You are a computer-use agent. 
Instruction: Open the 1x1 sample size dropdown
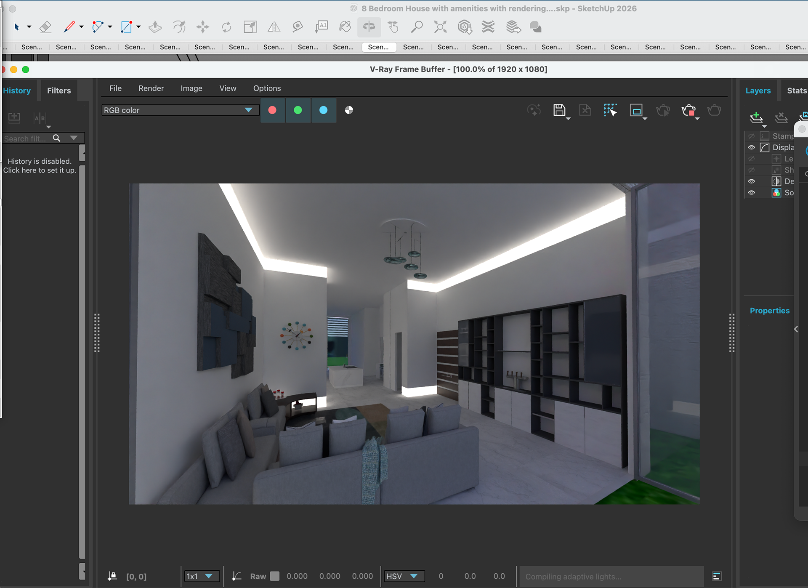click(x=202, y=576)
